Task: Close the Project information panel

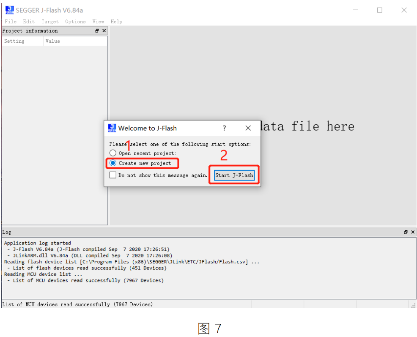Action: click(x=104, y=31)
